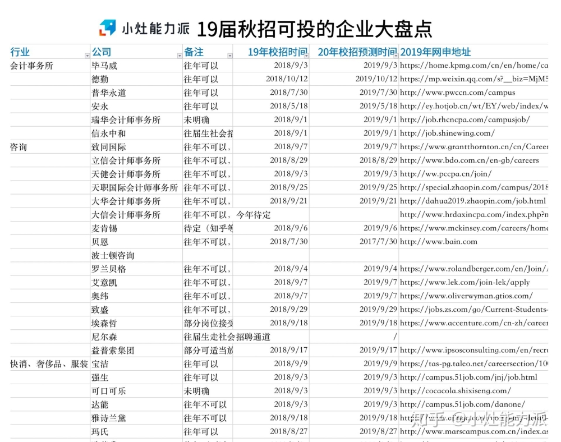Image resolution: width=561 pixels, height=442 pixels.
Task: Open the tas-pg.taleo.net link
Action: 473,365
